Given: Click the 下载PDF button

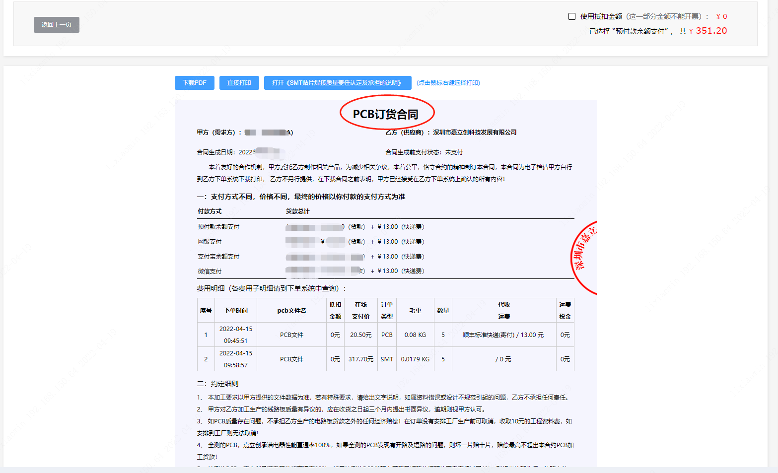Looking at the screenshot, I should [194, 83].
